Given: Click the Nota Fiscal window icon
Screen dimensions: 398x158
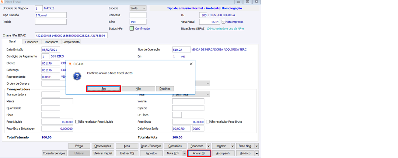Looking at the screenshot, I should pyautogui.click(x=3, y=2).
